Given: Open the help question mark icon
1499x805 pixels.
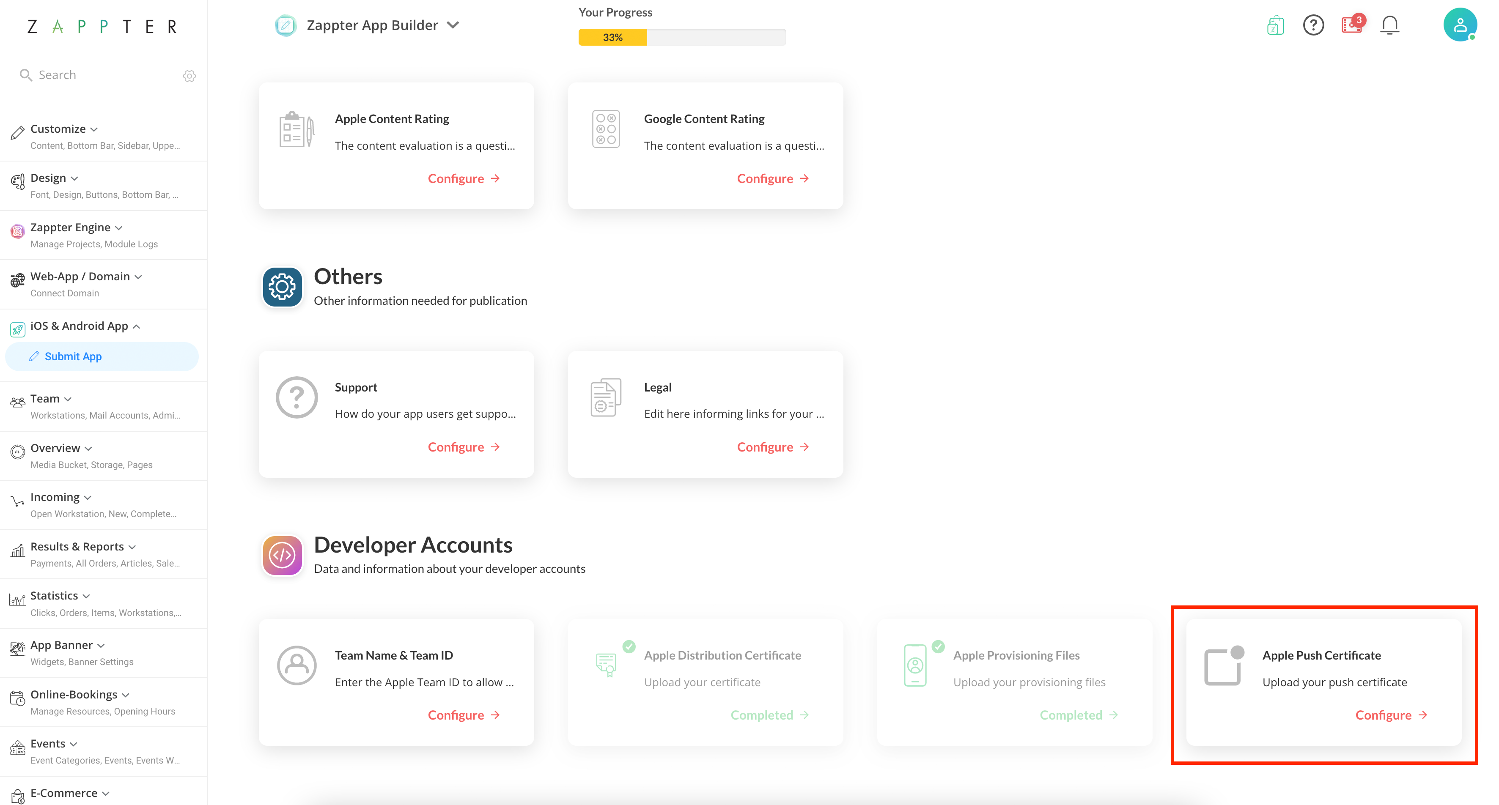Looking at the screenshot, I should pyautogui.click(x=1313, y=25).
